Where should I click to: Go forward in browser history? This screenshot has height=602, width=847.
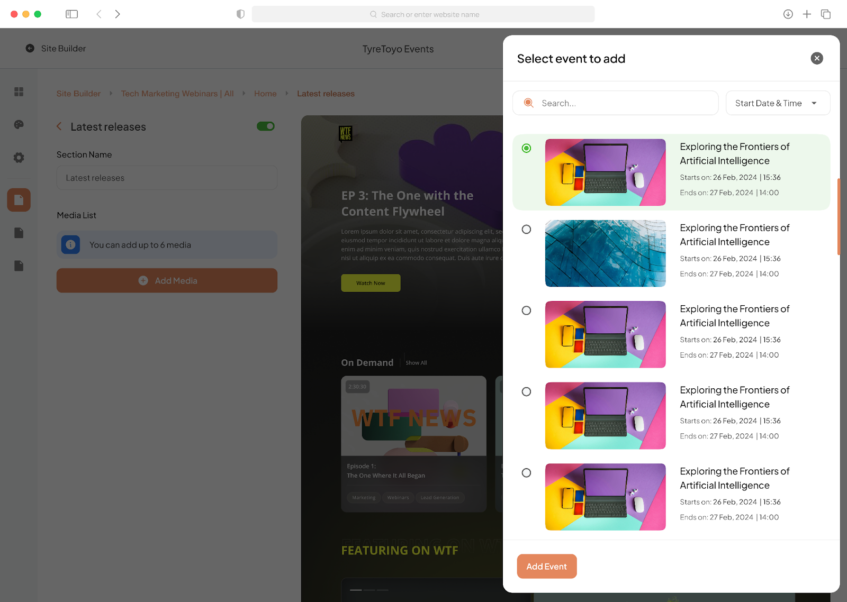point(118,14)
